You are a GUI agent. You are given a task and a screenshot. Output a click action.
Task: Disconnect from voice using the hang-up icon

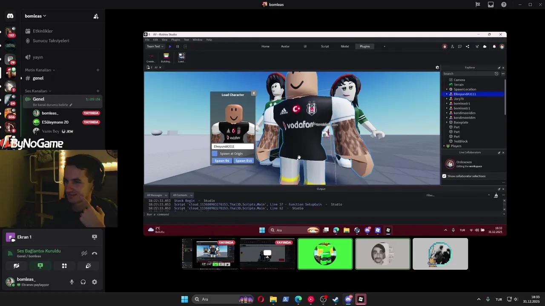coord(95,253)
